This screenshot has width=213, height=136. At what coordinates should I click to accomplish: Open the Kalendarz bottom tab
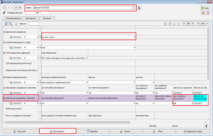pyautogui.click(x=92, y=131)
